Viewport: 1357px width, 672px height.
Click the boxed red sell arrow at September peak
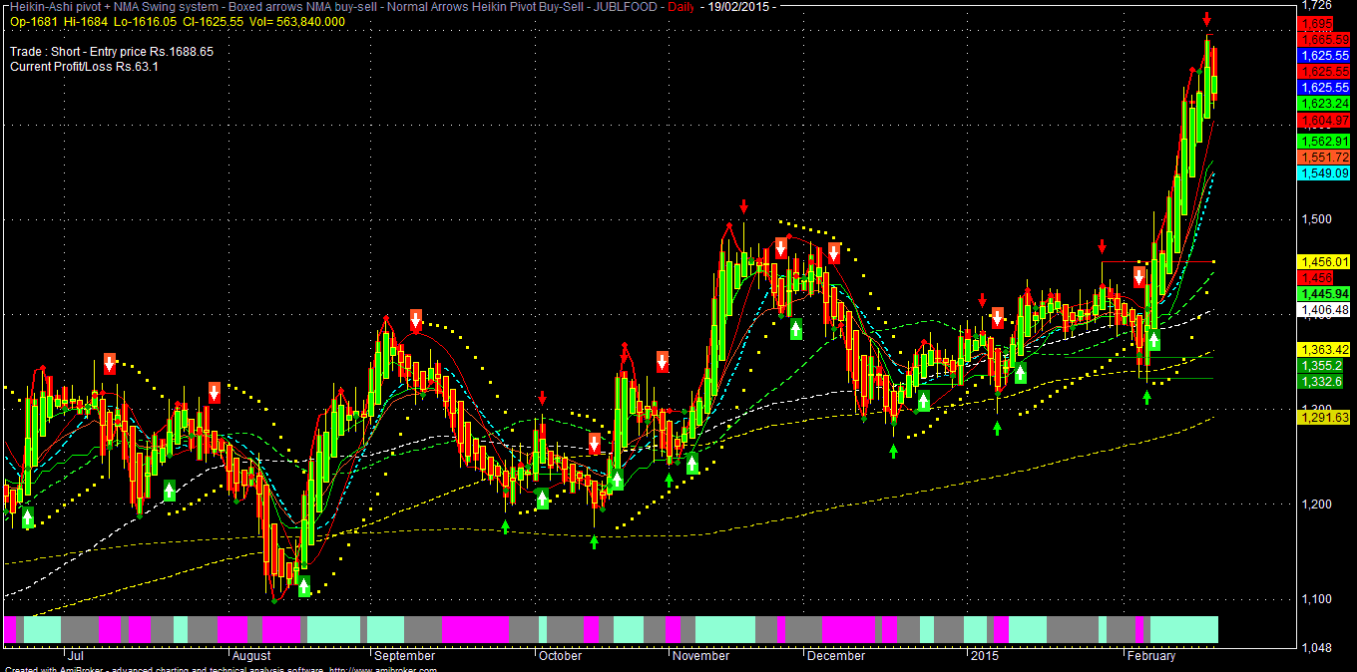point(416,320)
